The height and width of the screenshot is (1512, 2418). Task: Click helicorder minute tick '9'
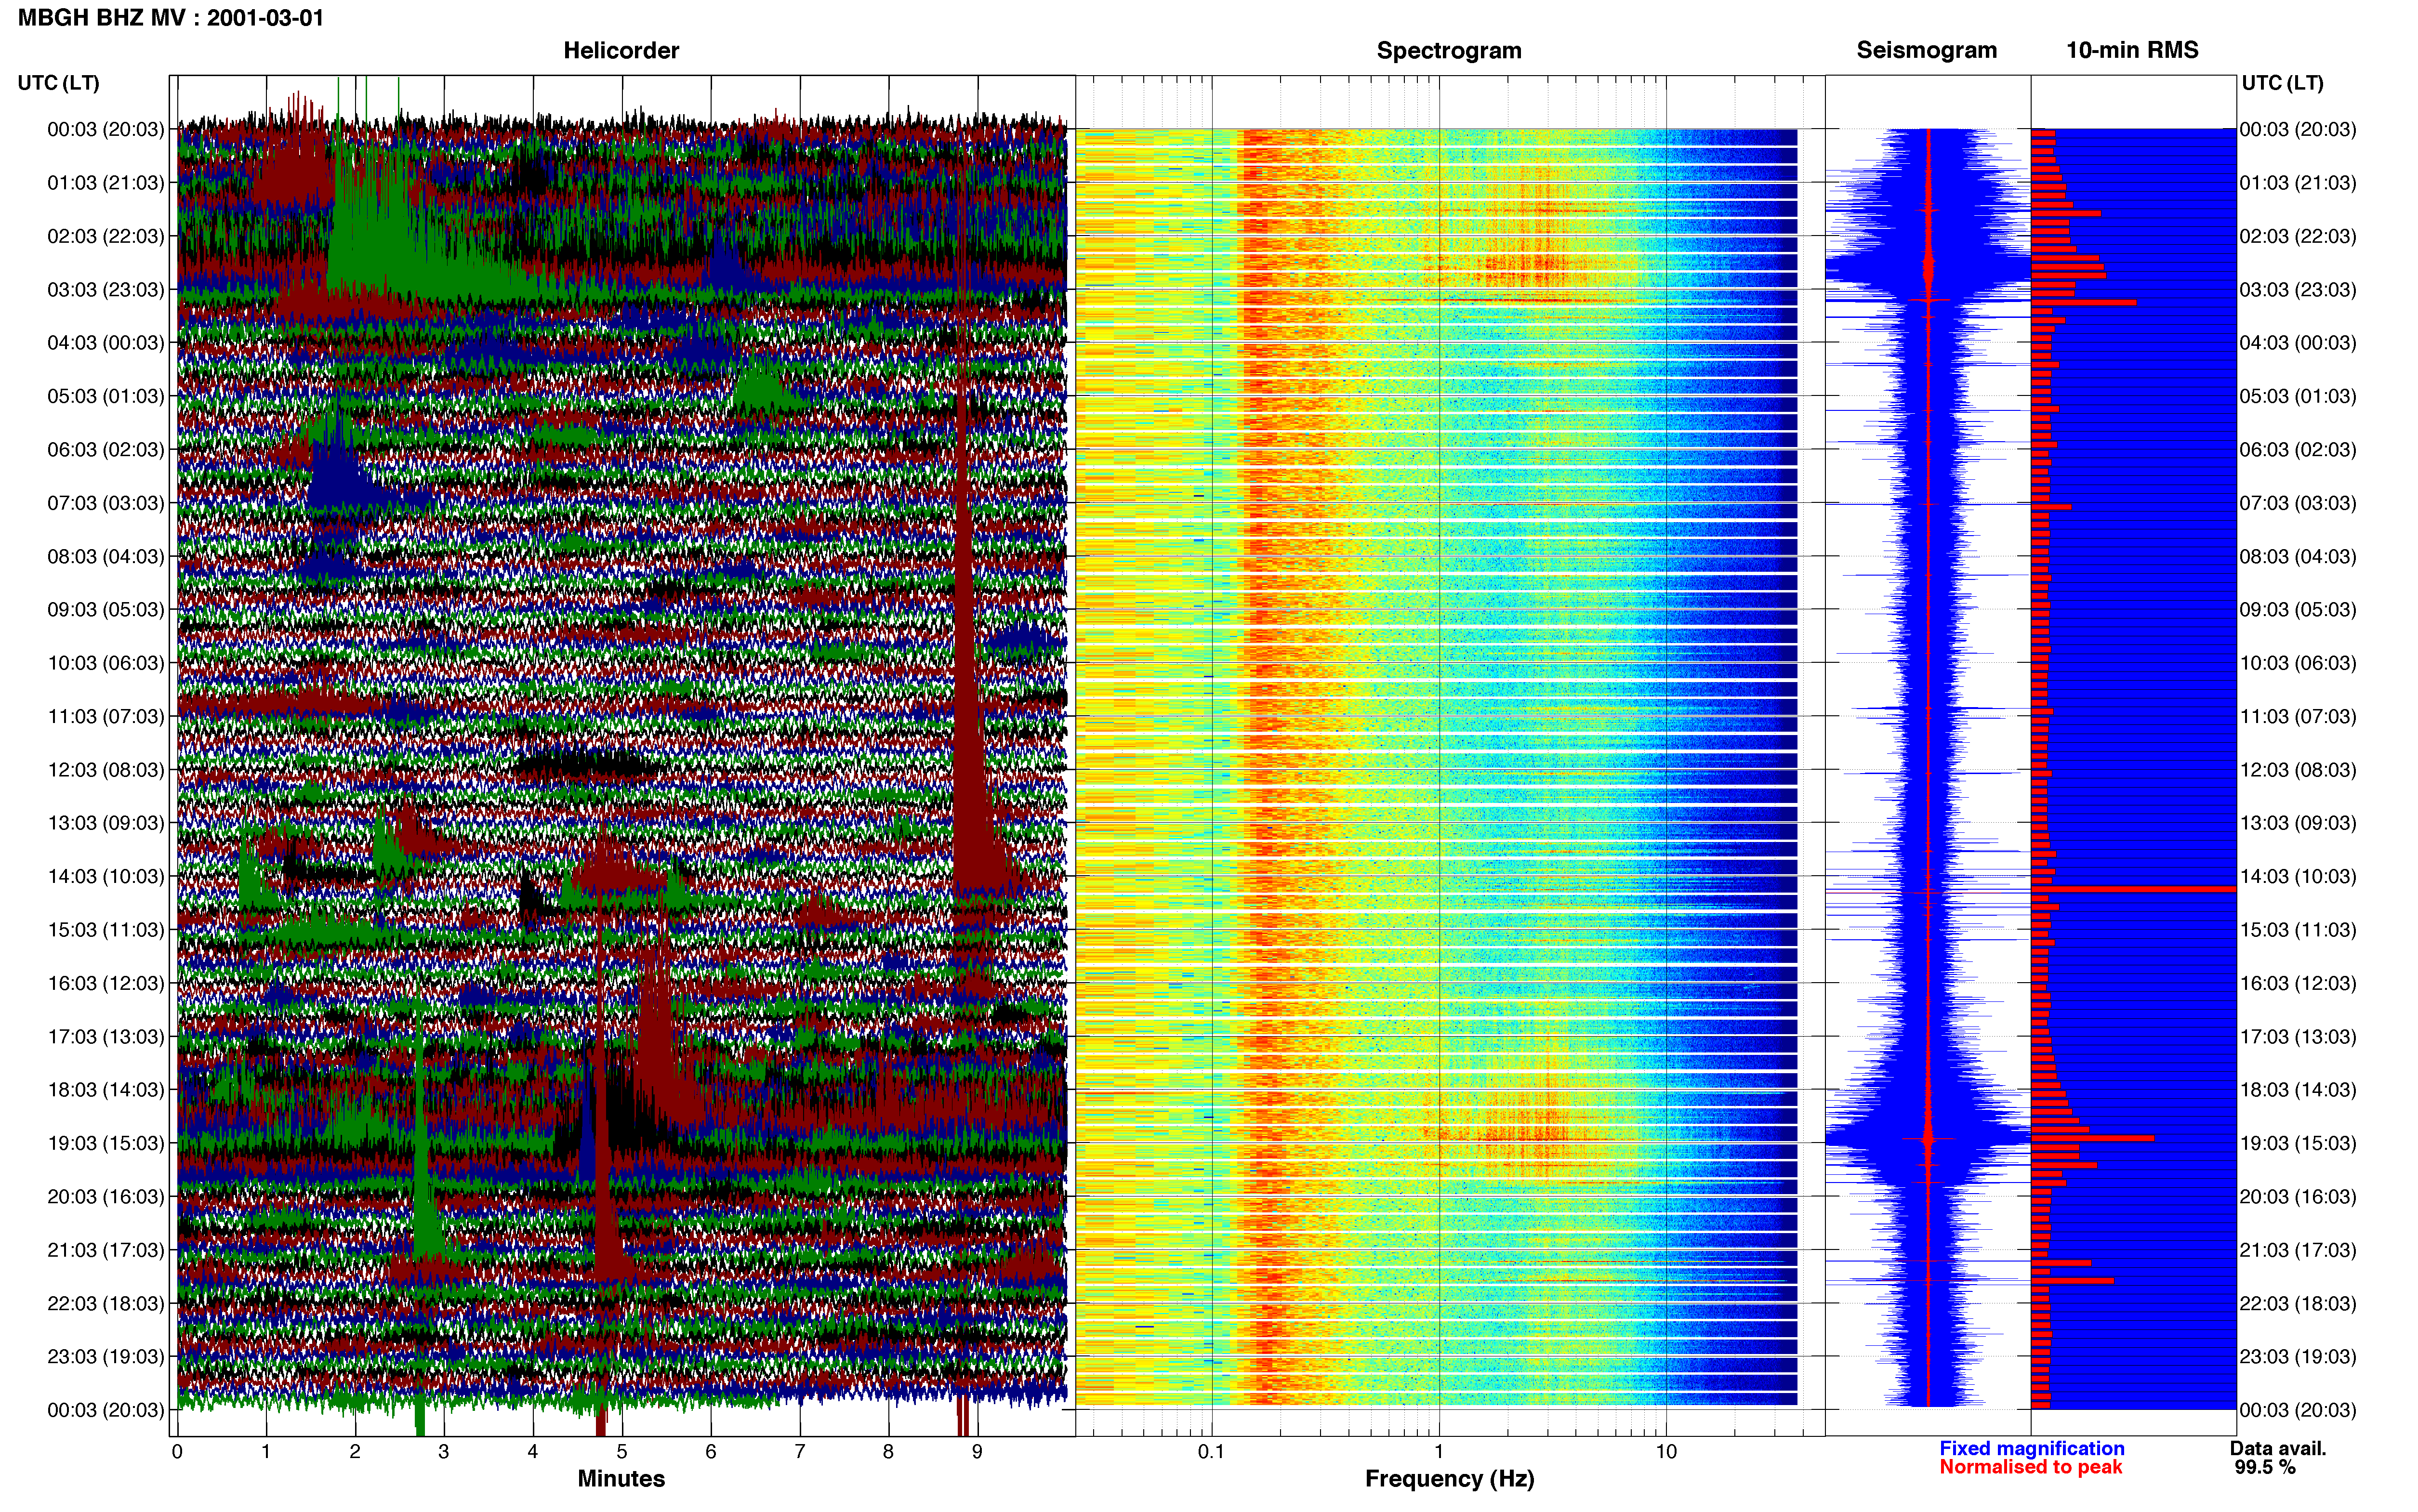[x=977, y=1451]
